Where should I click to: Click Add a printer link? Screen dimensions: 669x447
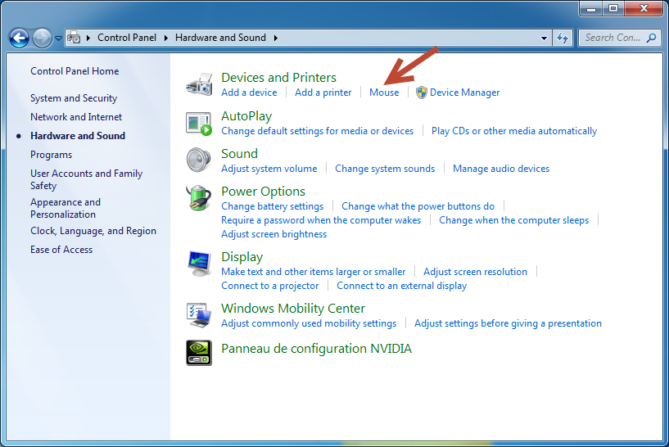point(323,93)
